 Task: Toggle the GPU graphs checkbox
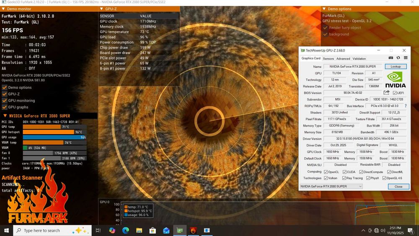pos(5,107)
